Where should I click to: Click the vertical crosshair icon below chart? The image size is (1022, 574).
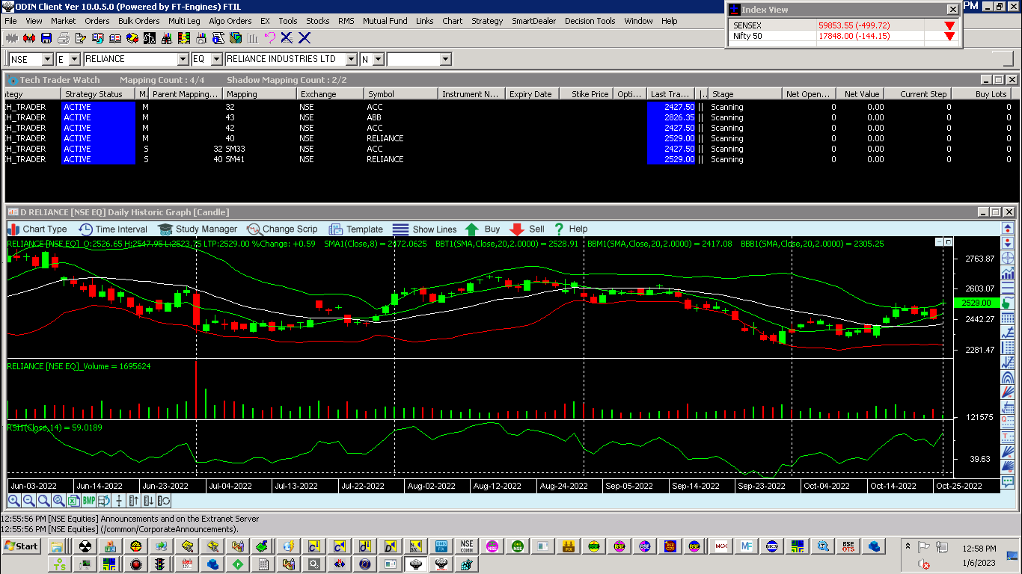click(x=119, y=501)
